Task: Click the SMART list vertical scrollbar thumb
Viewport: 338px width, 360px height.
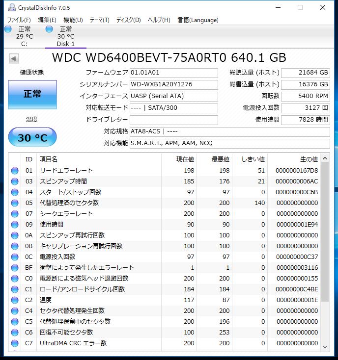Action: tap(325, 231)
